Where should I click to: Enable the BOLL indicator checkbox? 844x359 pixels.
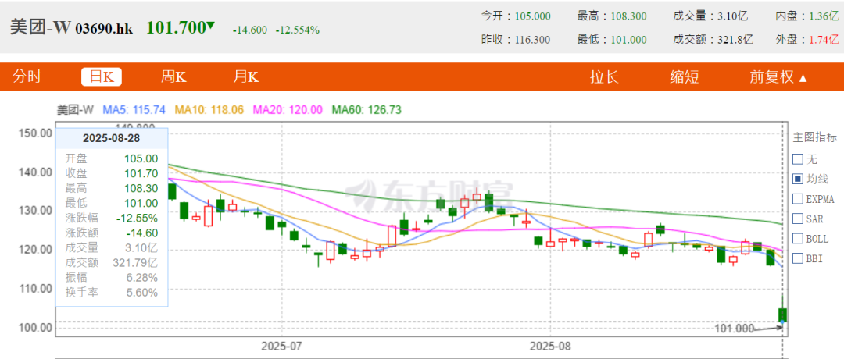click(798, 239)
